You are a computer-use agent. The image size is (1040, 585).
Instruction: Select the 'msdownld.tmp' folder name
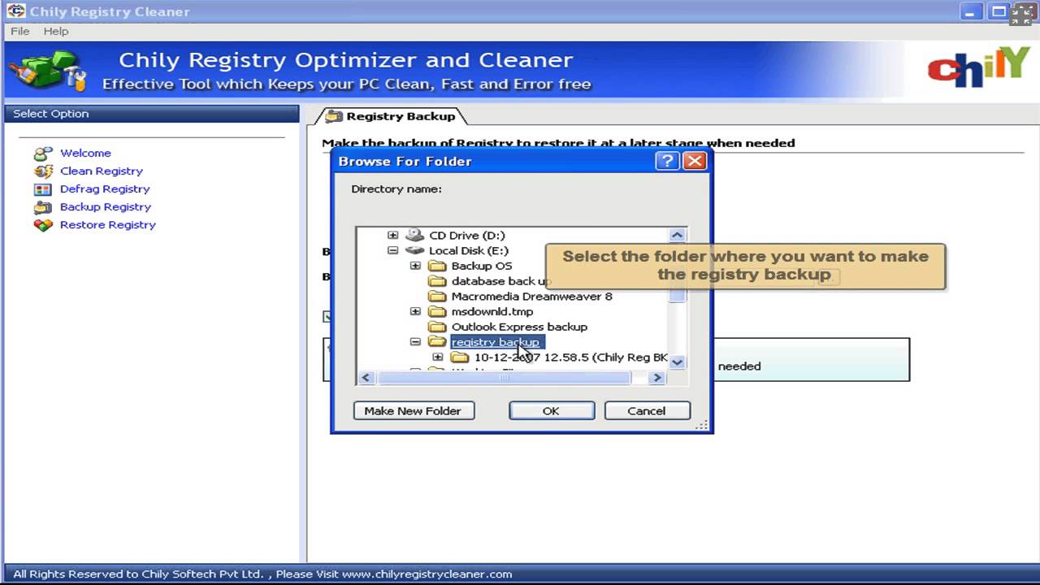[x=492, y=311]
